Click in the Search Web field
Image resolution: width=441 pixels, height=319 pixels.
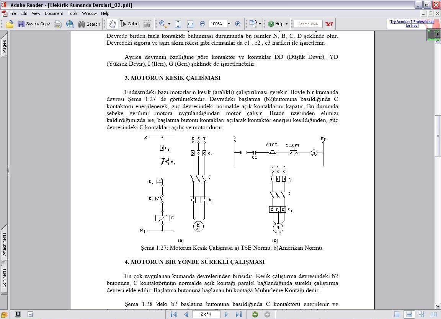[308, 24]
